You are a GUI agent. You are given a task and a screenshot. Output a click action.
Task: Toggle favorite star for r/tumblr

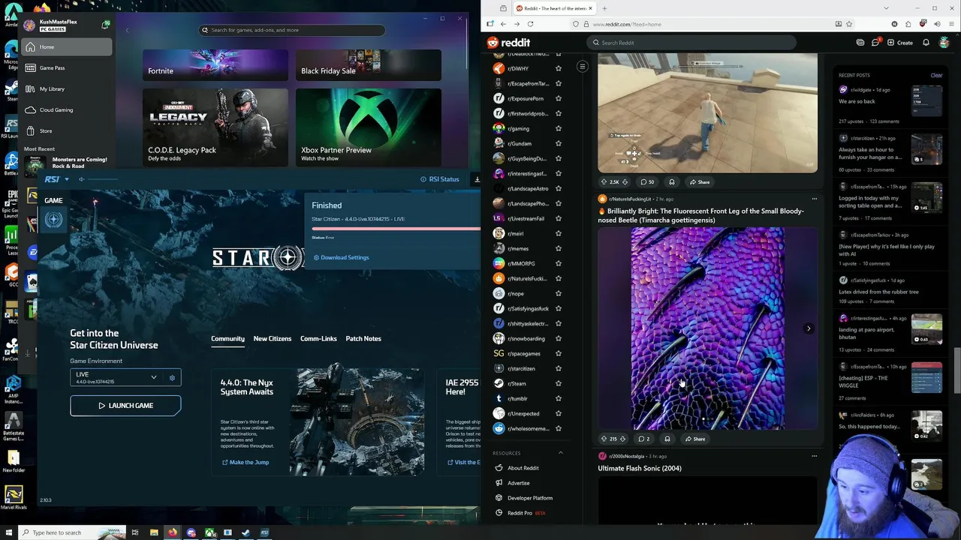pos(558,398)
